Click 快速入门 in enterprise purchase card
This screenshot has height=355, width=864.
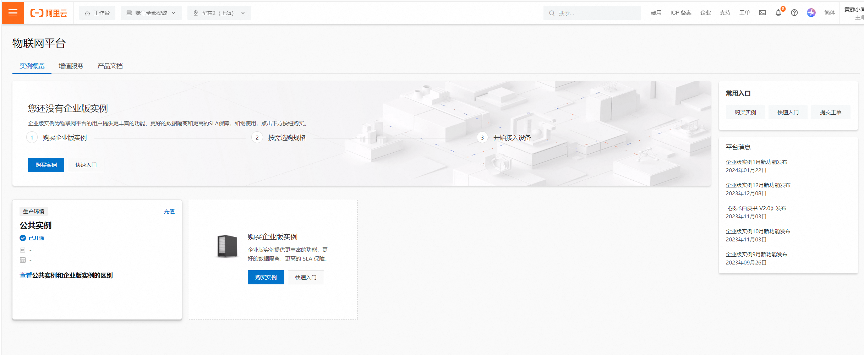[x=306, y=277]
